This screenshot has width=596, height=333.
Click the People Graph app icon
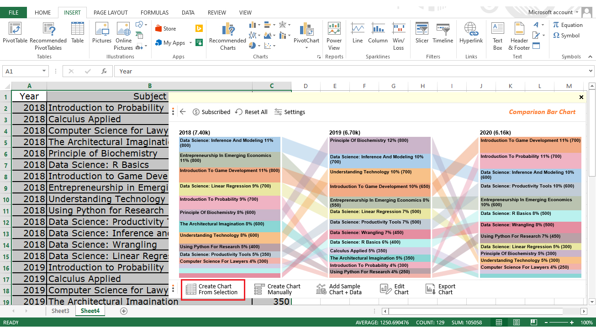coord(199,42)
